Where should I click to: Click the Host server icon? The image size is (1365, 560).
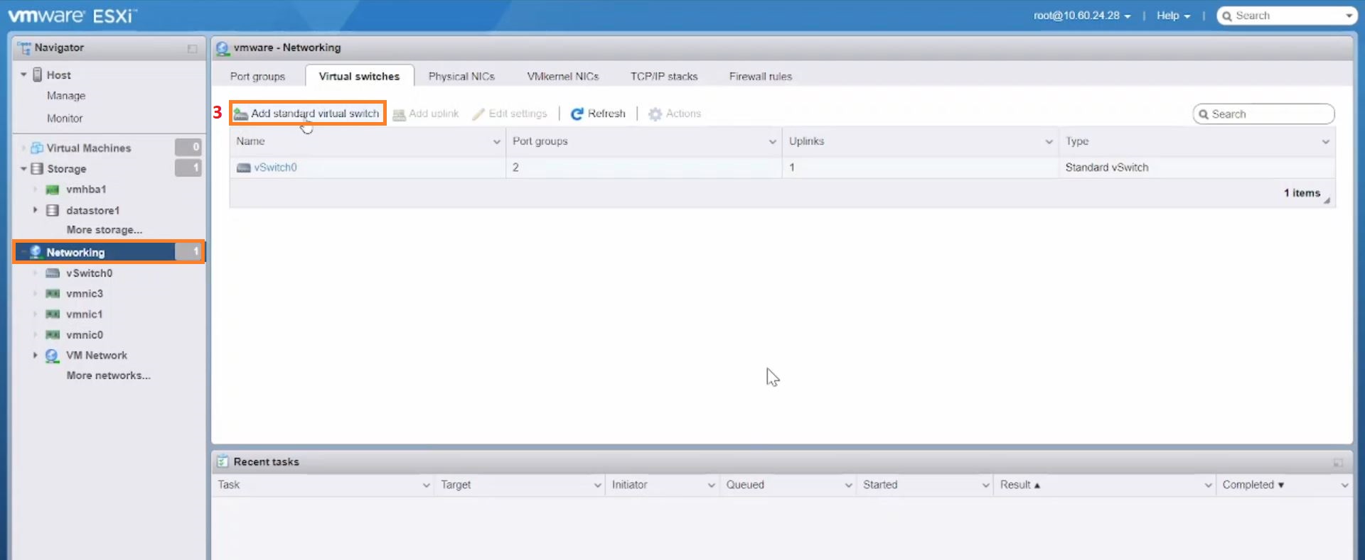38,75
